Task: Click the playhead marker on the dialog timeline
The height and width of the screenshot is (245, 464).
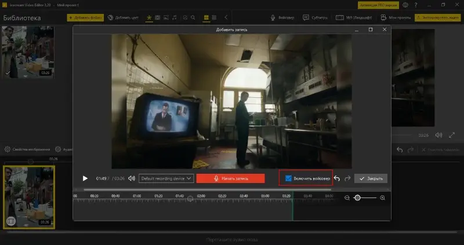Action: (190, 199)
